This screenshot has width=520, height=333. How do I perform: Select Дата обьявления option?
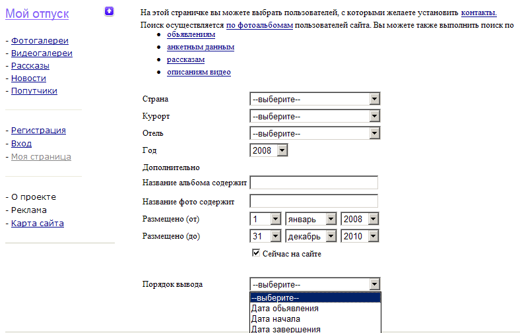pyautogui.click(x=315, y=309)
